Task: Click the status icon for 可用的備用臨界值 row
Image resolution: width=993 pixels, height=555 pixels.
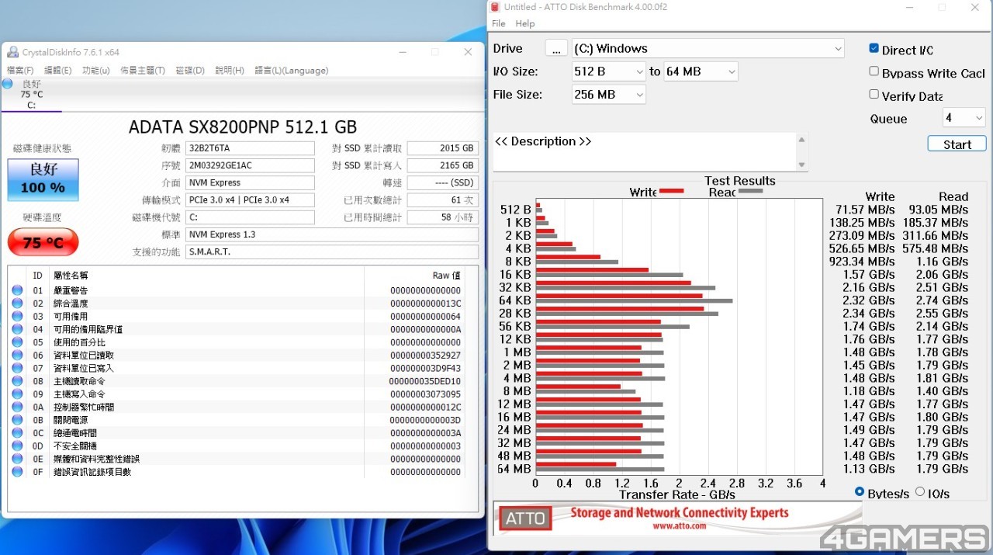Action: (x=17, y=329)
